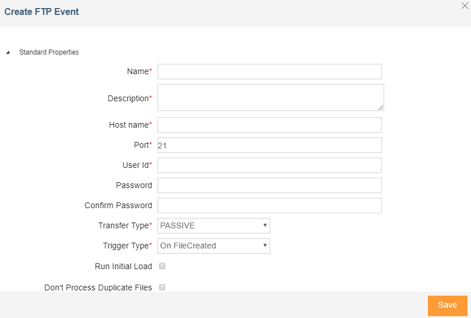This screenshot has width=471, height=318.
Task: Enable the Run Initial Load checkbox
Action: coord(162,266)
